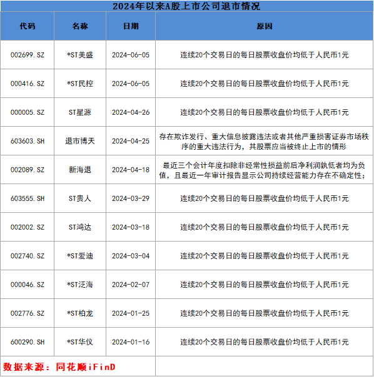Select code cell 002776.SZ
The width and height of the screenshot is (374, 377).
pos(28,313)
